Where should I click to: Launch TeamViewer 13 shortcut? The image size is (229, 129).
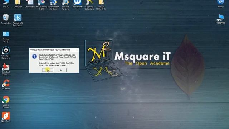pos(77,5)
